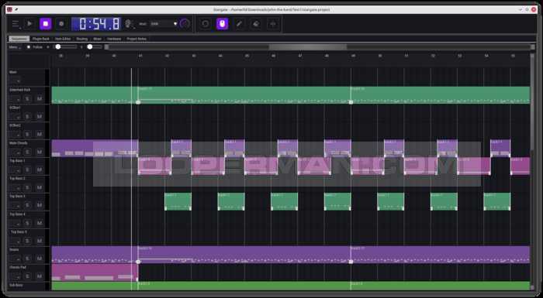The width and height of the screenshot is (543, 298).
Task: Open the Main Chords track plugin menu
Action: [x=16, y=152]
